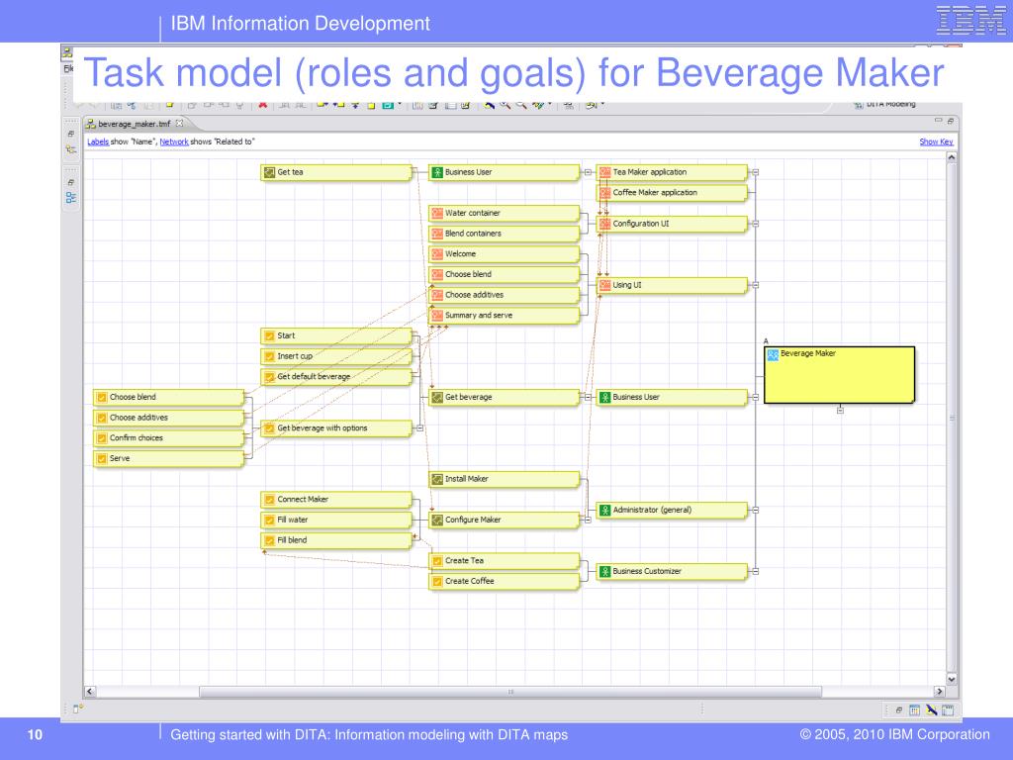
Task: Collapse the Get beverage with options branch
Action: coord(419,428)
